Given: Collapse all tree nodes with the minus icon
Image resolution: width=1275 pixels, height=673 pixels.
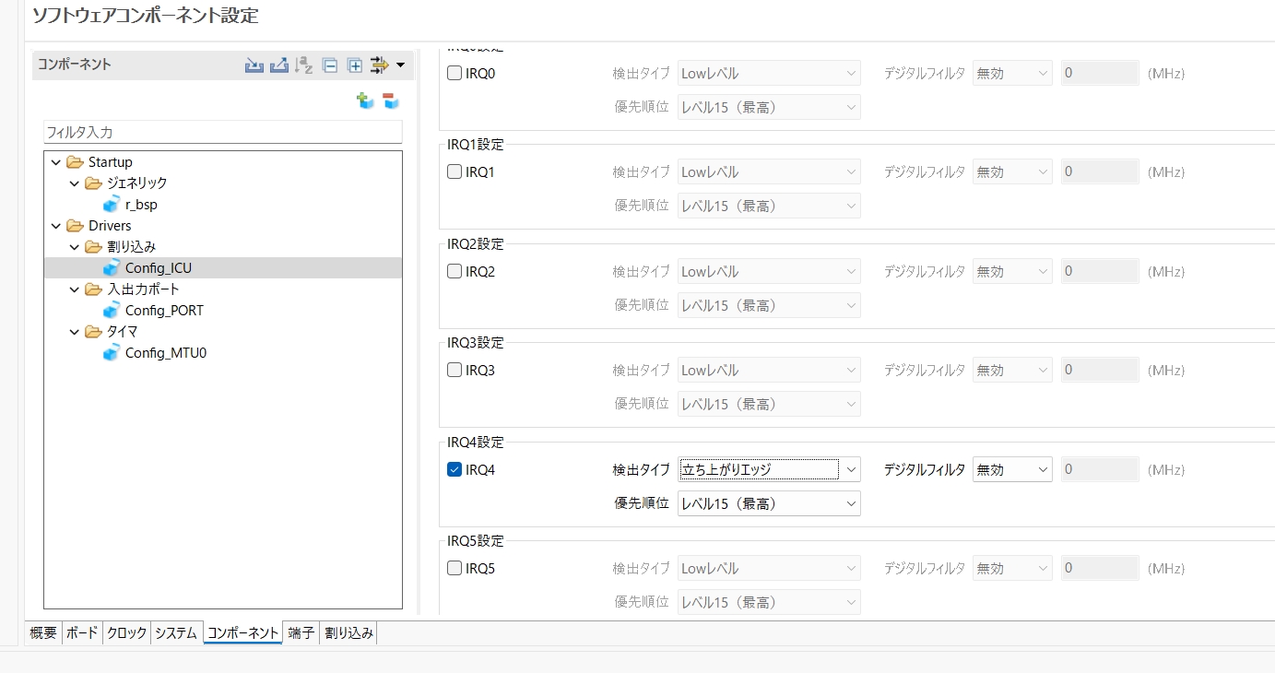Looking at the screenshot, I should point(329,65).
